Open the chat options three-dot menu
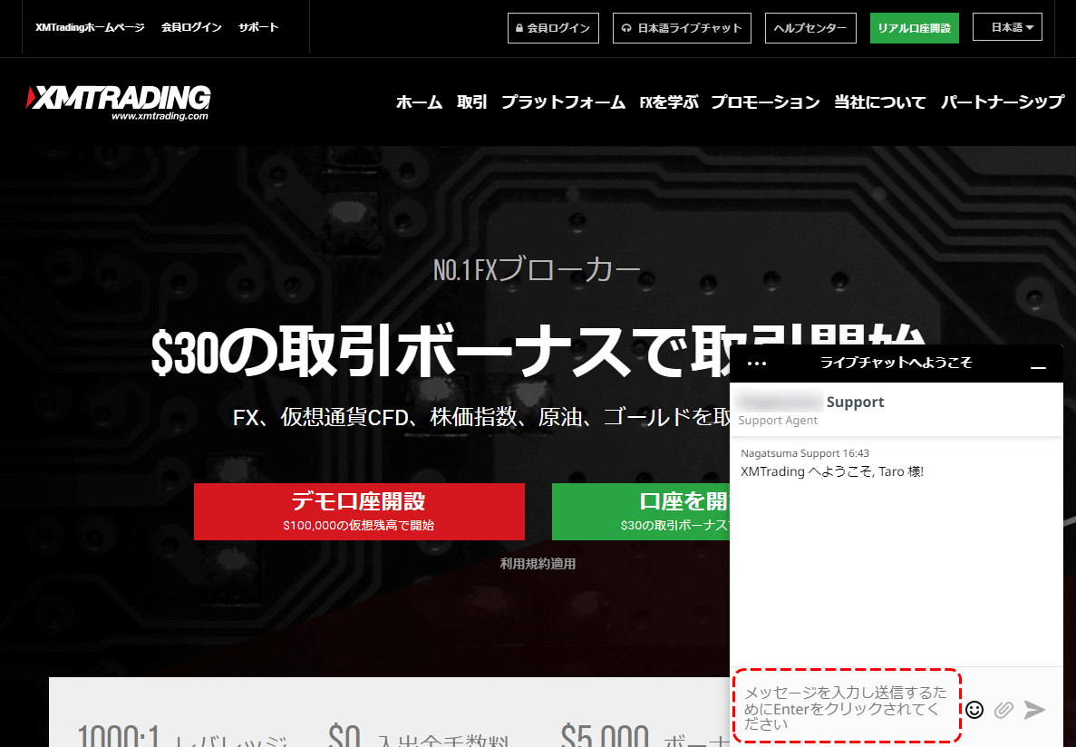Screen dimensions: 1076x747 pyautogui.click(x=756, y=364)
